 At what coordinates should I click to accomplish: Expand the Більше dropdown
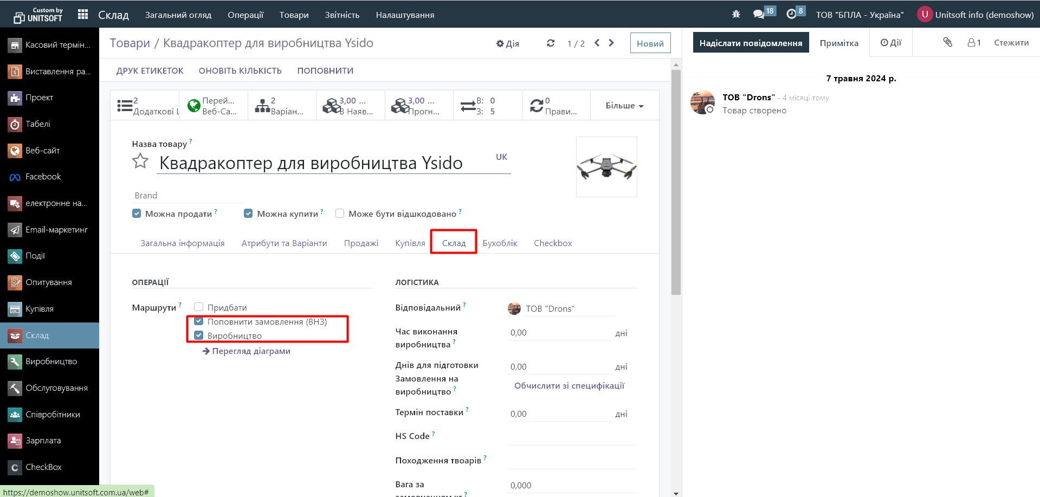pyautogui.click(x=624, y=106)
